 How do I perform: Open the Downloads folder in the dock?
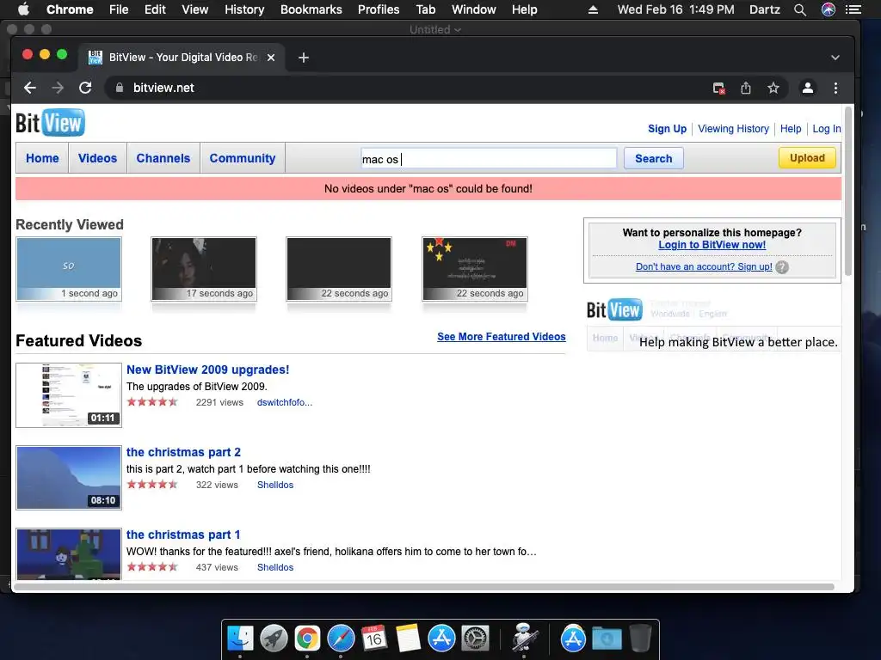click(607, 639)
